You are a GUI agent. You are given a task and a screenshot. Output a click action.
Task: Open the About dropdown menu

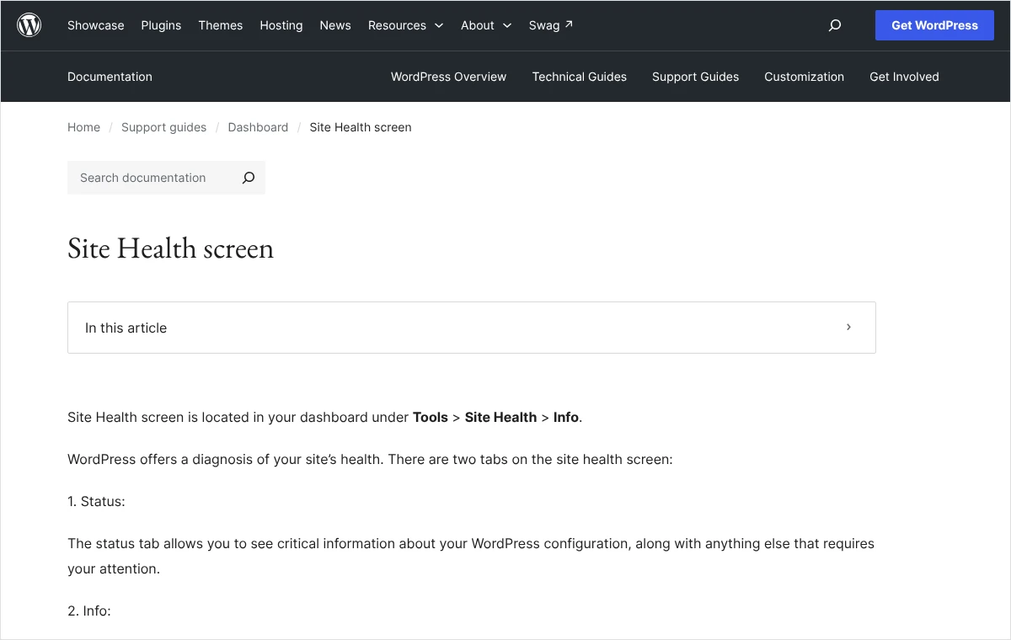tap(486, 25)
